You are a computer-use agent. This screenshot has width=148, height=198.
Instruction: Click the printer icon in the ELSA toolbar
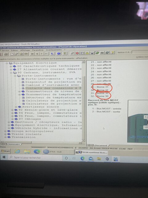pyautogui.click(x=6, y=54)
